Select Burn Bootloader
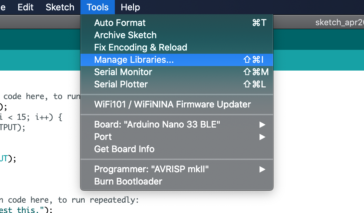The image size is (364, 213). coord(128,181)
